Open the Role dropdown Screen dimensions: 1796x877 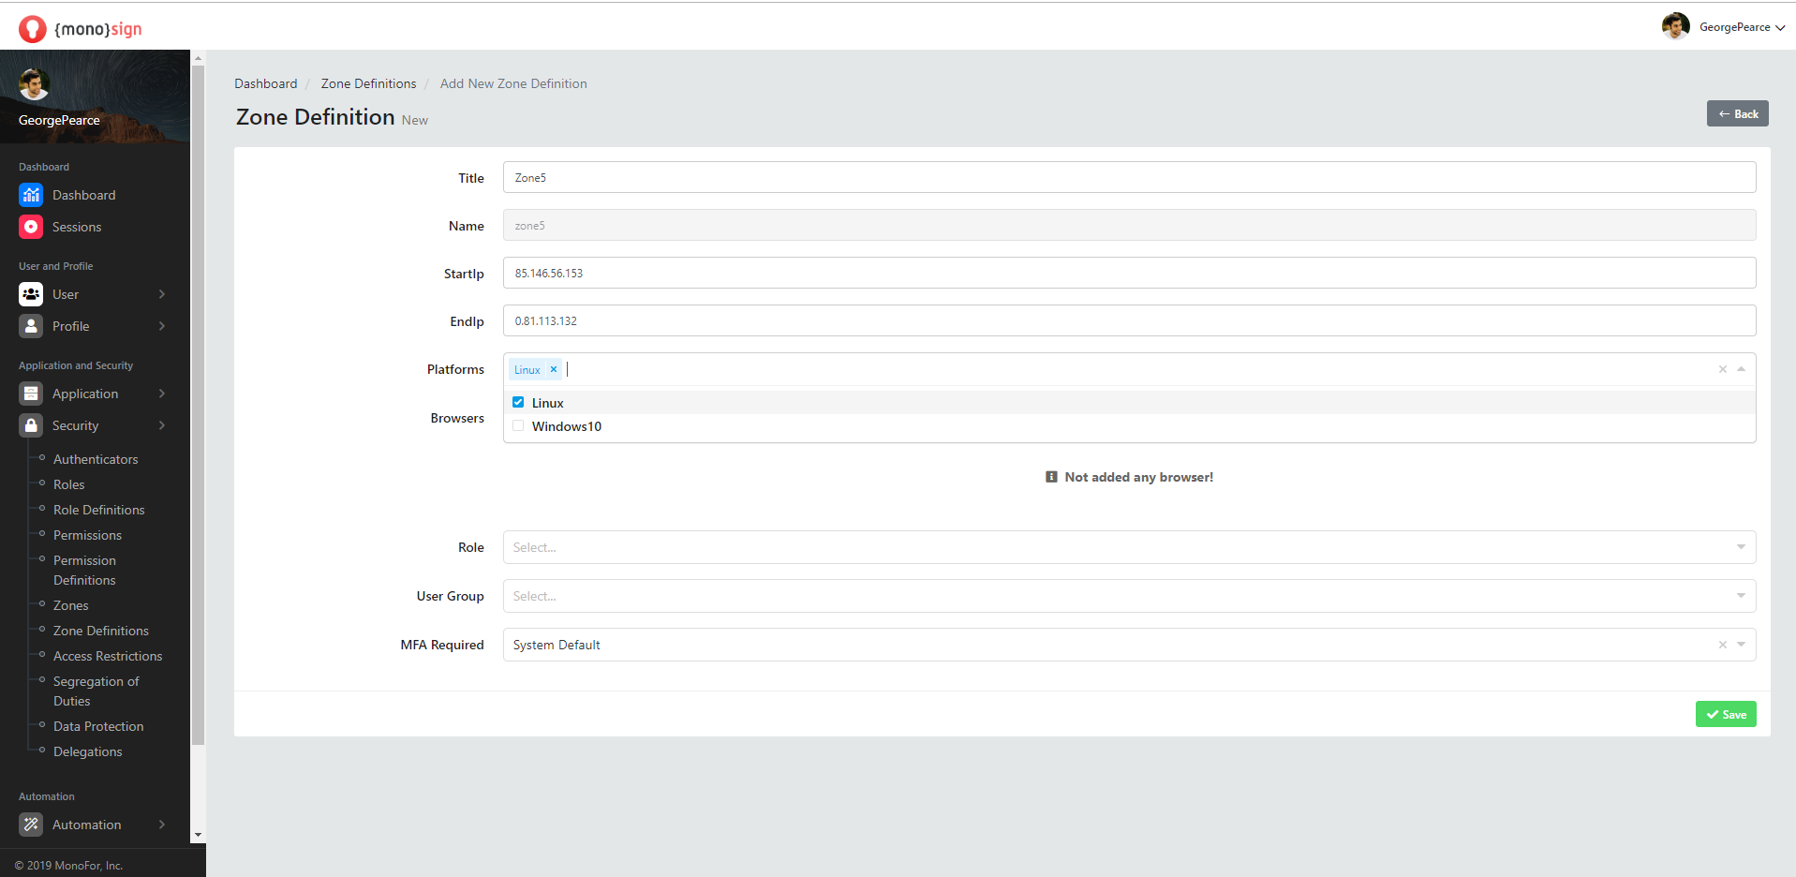point(1128,547)
